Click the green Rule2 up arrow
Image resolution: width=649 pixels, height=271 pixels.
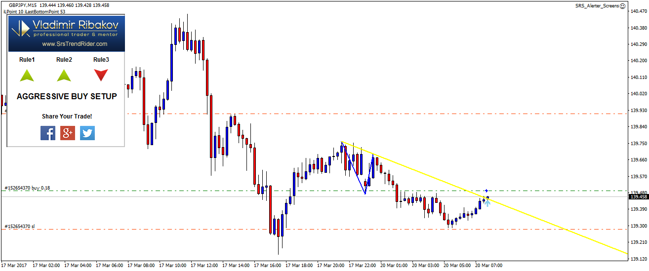(x=64, y=75)
